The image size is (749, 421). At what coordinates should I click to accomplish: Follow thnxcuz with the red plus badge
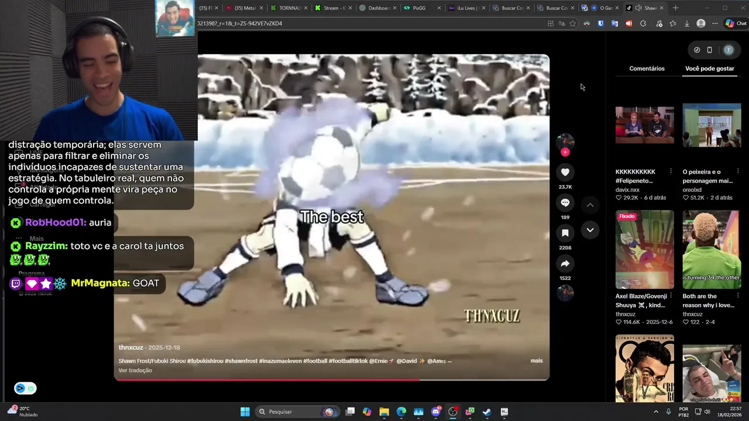click(x=565, y=152)
